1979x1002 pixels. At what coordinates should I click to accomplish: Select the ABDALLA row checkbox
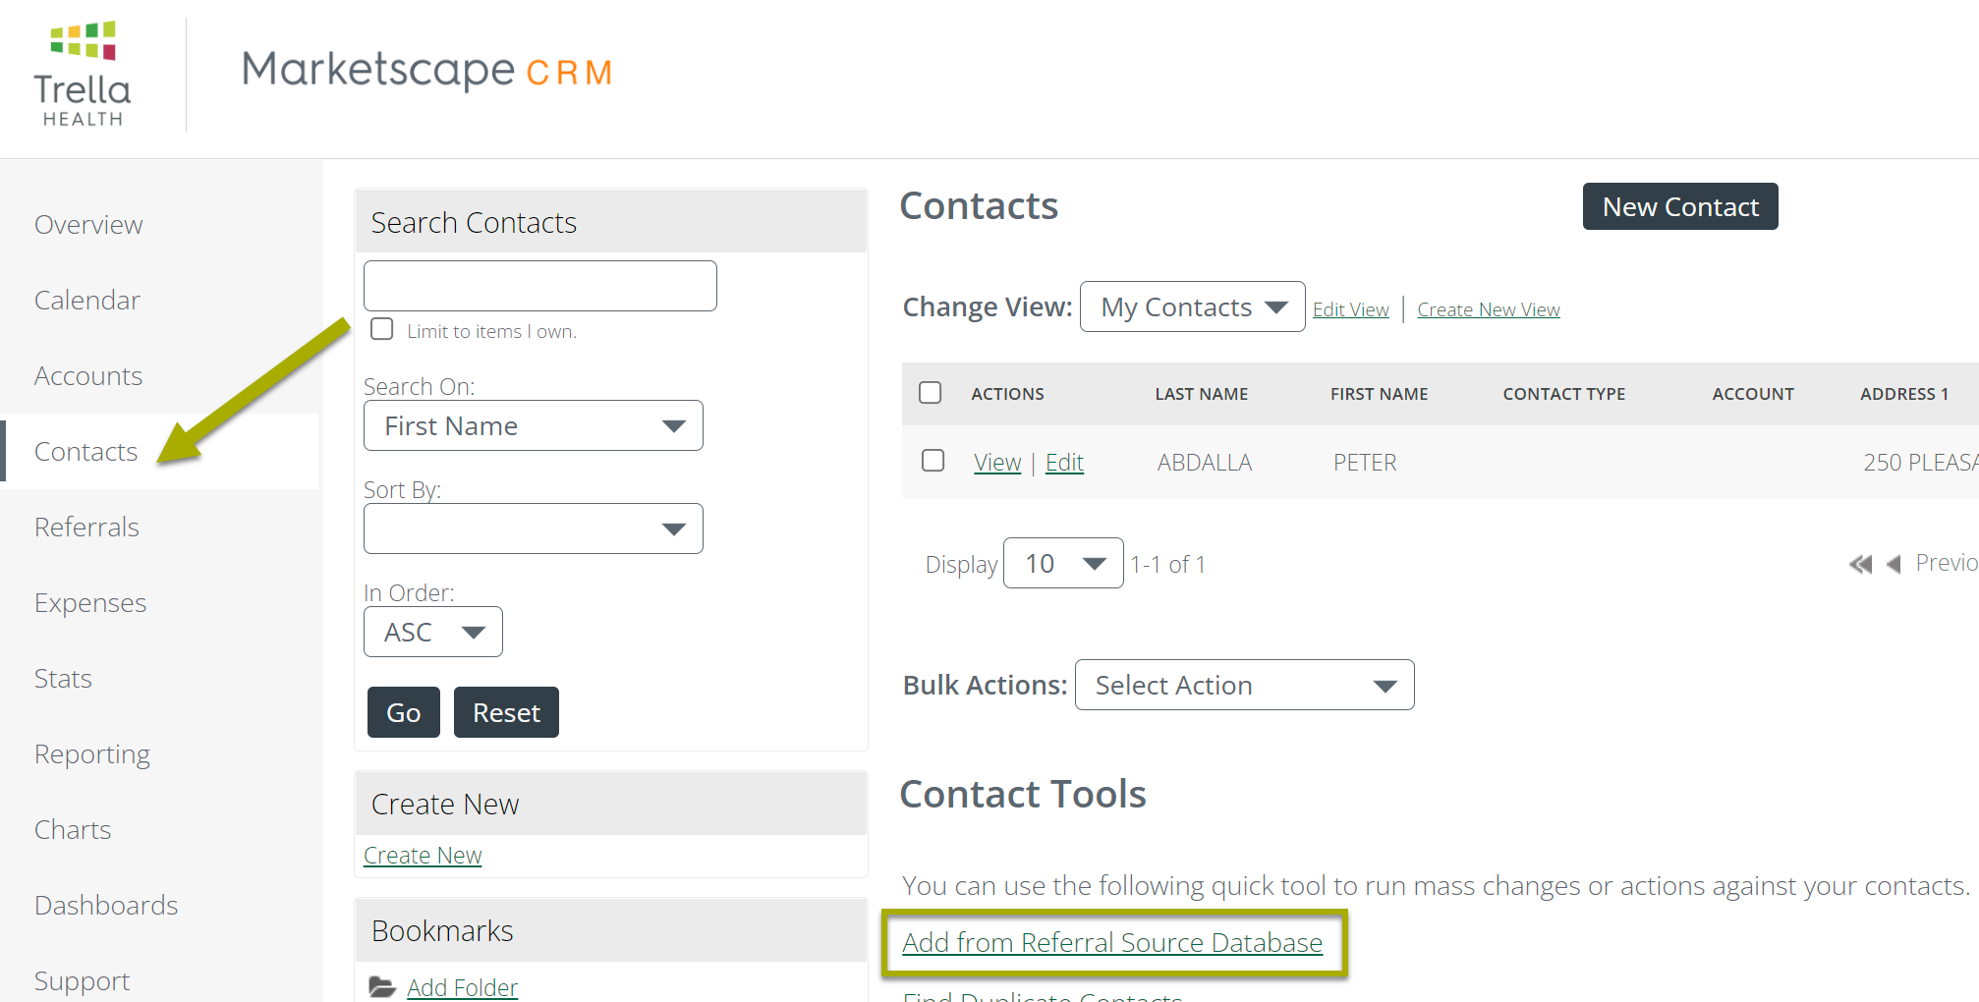coord(933,460)
